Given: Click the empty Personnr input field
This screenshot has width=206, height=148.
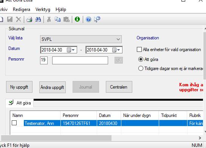Looking at the screenshot, I should click(x=80, y=61).
